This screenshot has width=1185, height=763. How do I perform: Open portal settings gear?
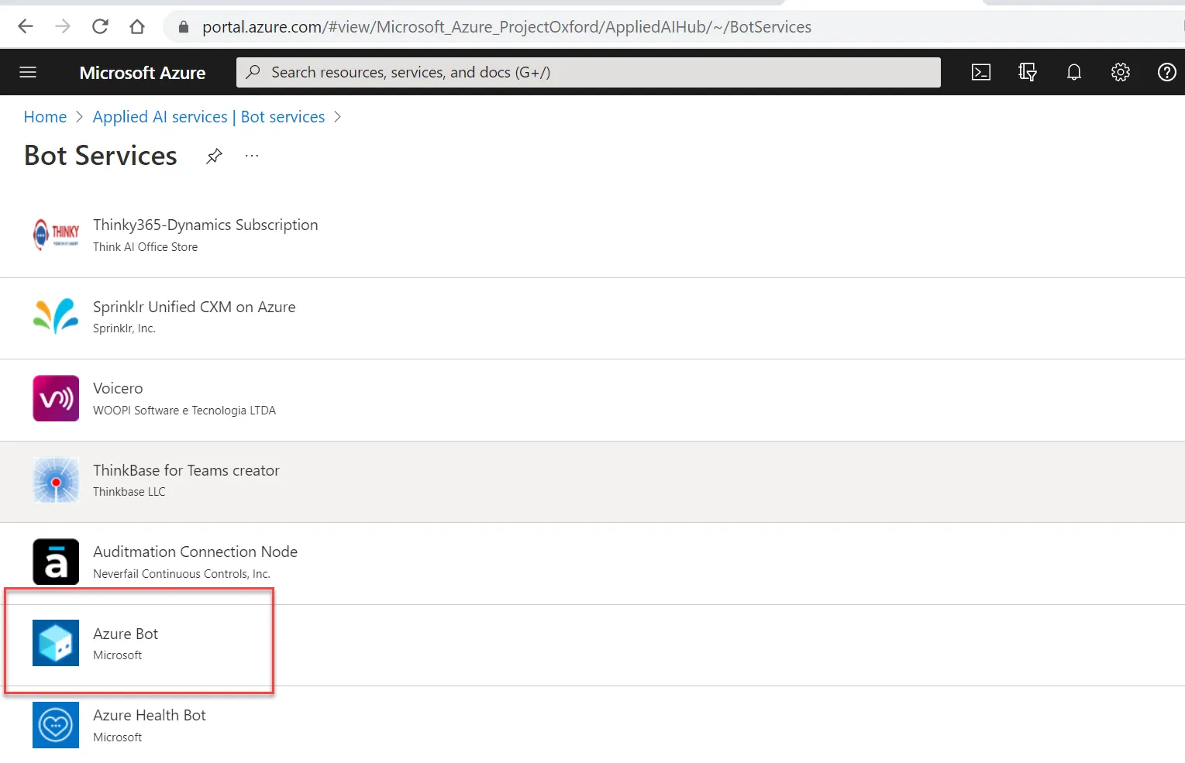pyautogui.click(x=1121, y=72)
